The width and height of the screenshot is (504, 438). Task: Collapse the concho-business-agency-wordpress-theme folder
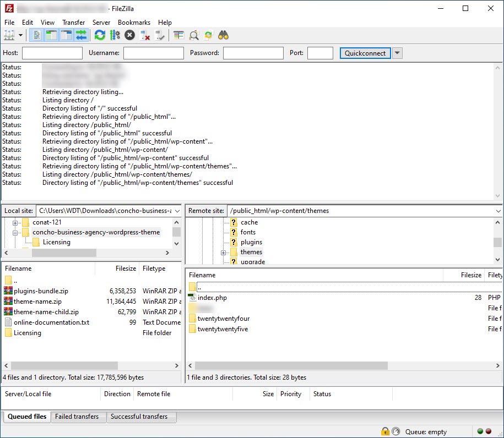(x=15, y=233)
